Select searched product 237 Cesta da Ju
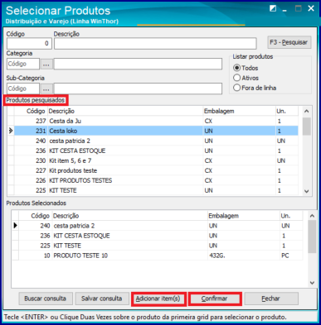 [156, 121]
